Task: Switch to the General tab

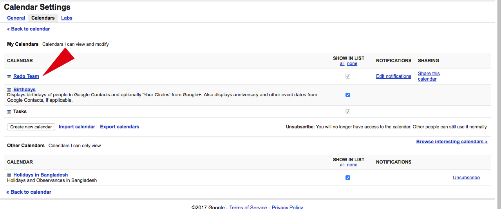Action: tap(16, 18)
